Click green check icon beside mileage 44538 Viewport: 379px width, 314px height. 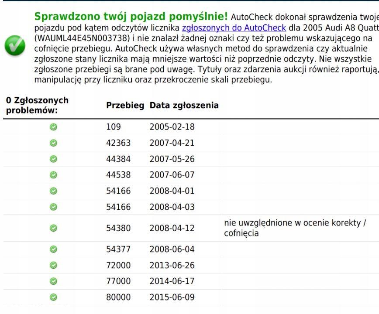pos(53,175)
